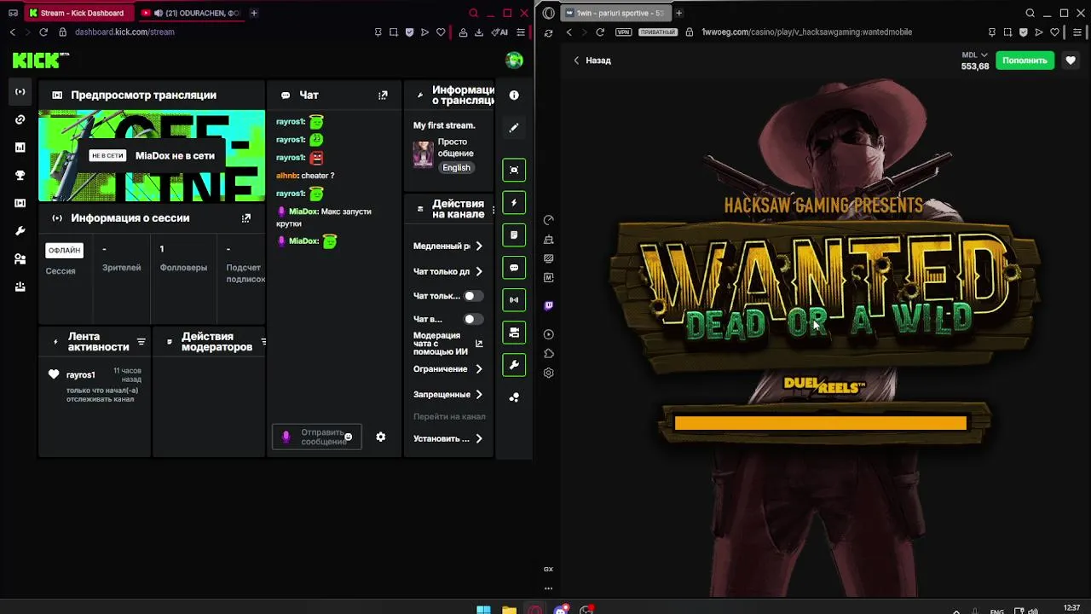Screen dimensions: 1091x614
Task: Open Discord from taskbar
Action: tap(561, 610)
